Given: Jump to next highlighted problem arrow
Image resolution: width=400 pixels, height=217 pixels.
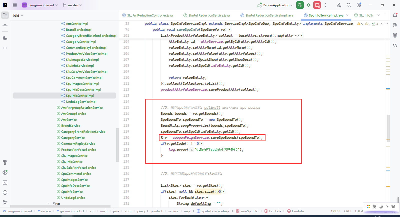Looking at the screenshot, I should click(387, 24).
